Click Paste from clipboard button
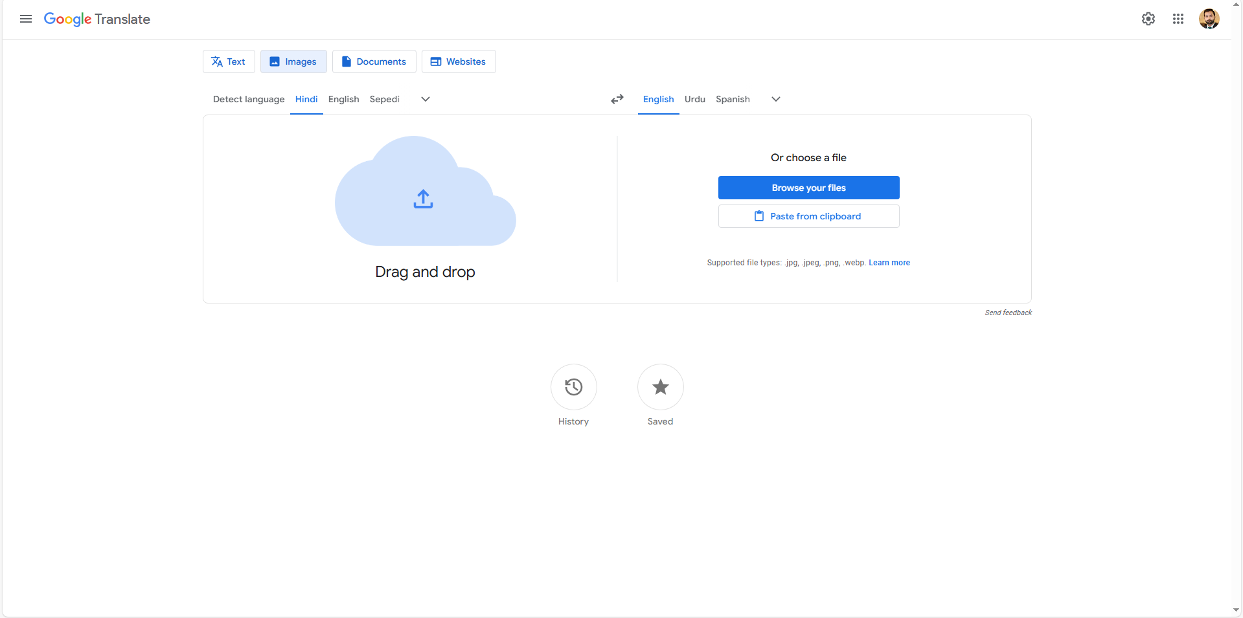The width and height of the screenshot is (1243, 618). tap(809, 216)
